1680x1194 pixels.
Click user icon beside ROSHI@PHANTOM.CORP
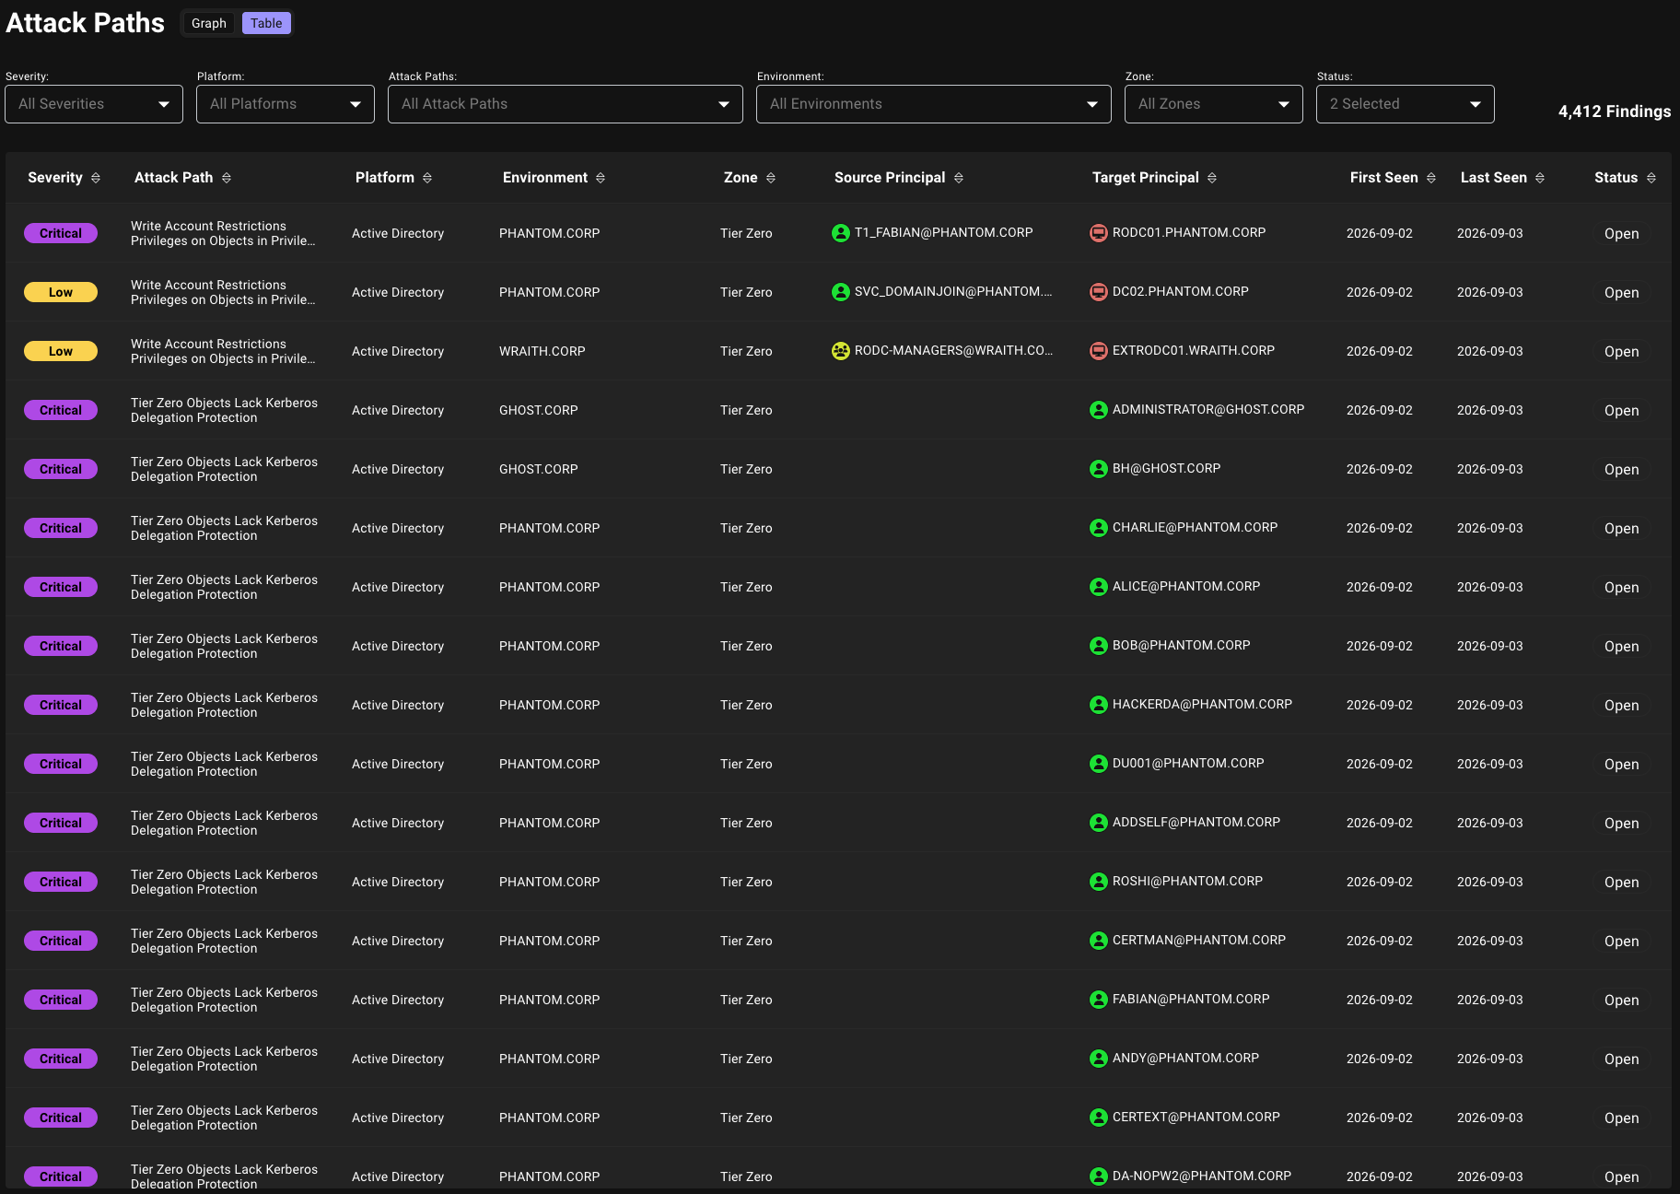pos(1099,882)
